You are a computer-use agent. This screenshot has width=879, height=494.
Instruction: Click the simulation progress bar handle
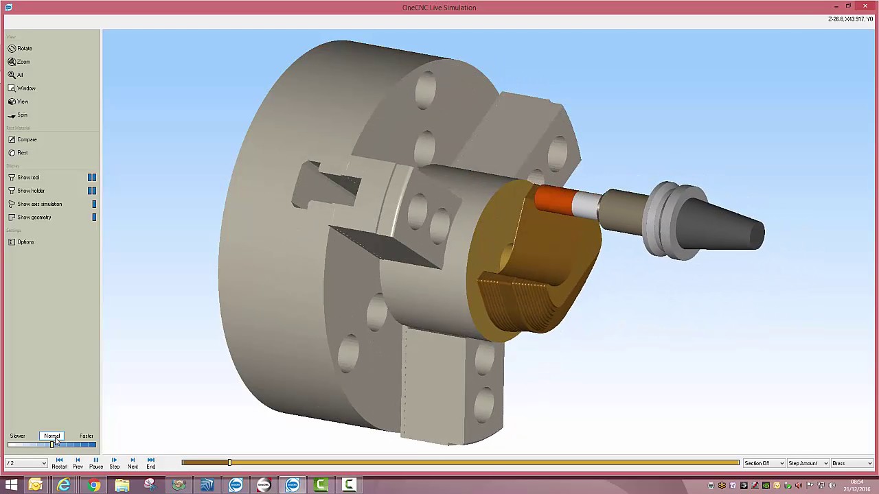pyautogui.click(x=229, y=463)
